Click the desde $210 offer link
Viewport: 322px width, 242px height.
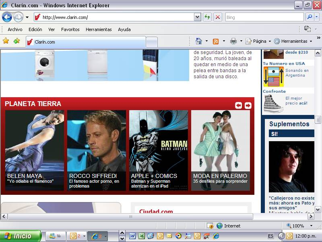coord(297,52)
